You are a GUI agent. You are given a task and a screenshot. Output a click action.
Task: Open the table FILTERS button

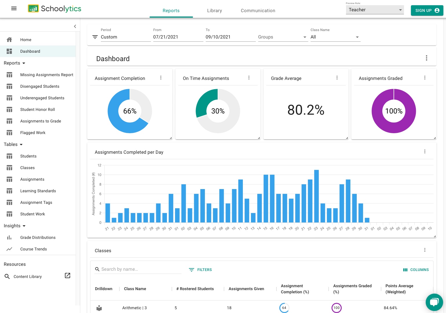[201, 270]
